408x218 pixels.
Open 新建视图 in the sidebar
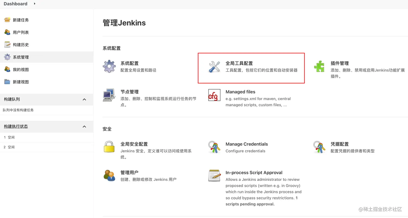(21, 82)
